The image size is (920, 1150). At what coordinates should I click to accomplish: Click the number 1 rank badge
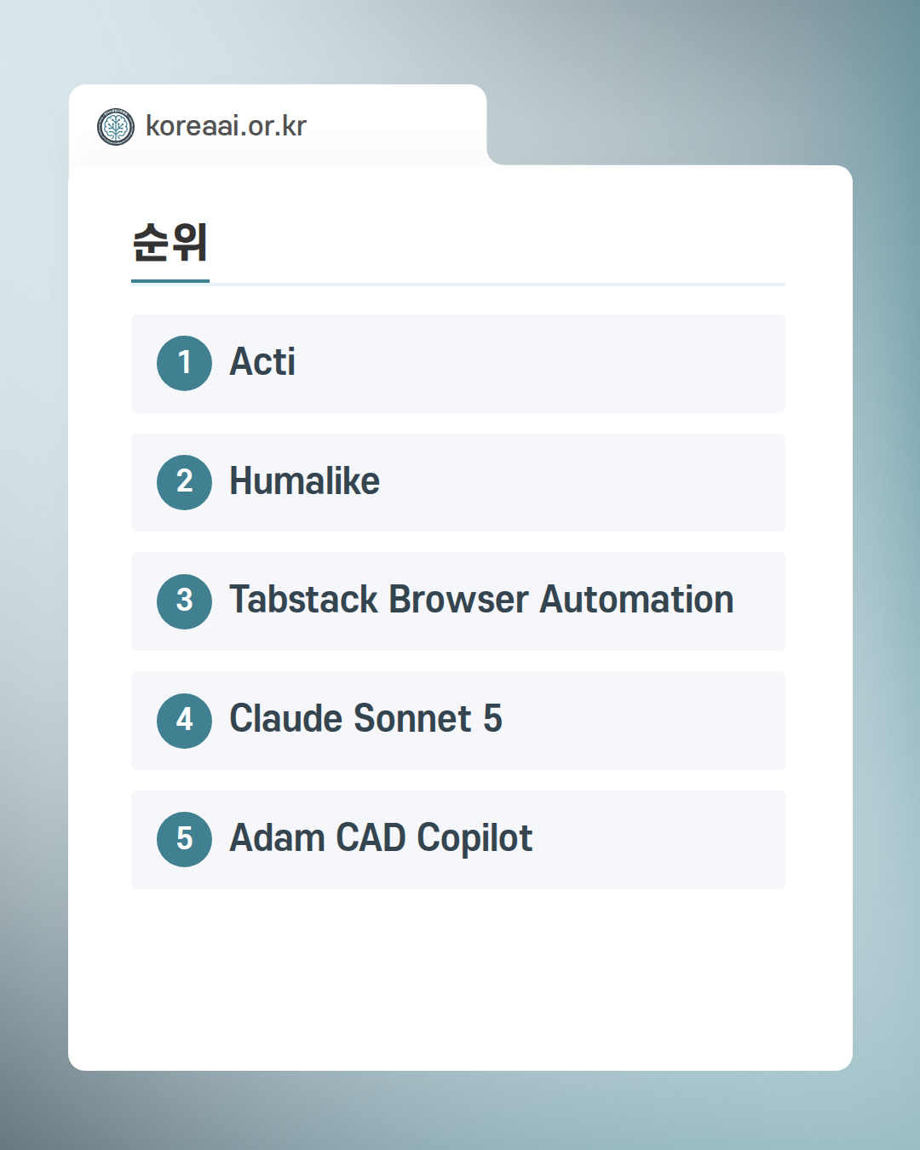[x=184, y=363]
